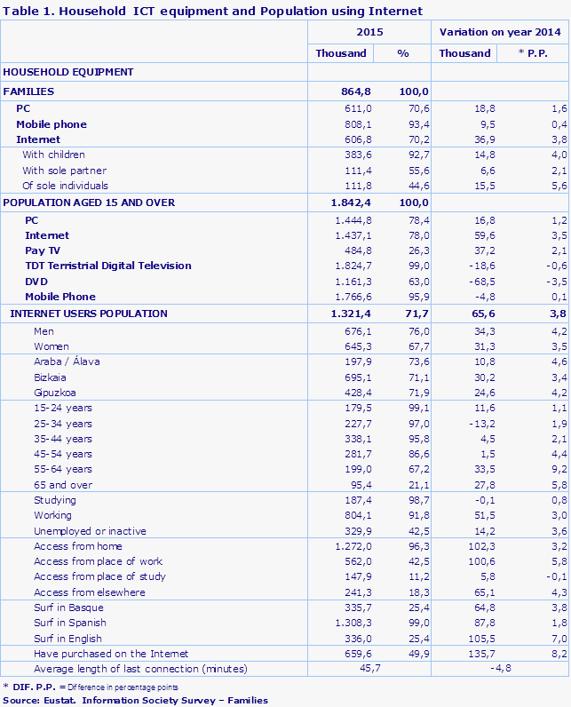571x707 pixels.
Task: Click the 'Women' row label
Action: click(52, 346)
